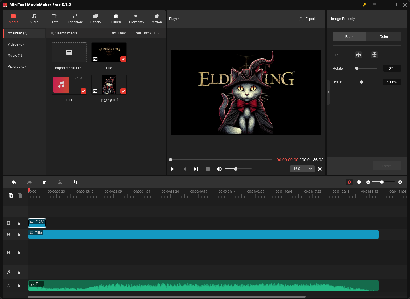Click the Scale 100% value field
Image resolution: width=410 pixels, height=299 pixels.
(x=392, y=82)
